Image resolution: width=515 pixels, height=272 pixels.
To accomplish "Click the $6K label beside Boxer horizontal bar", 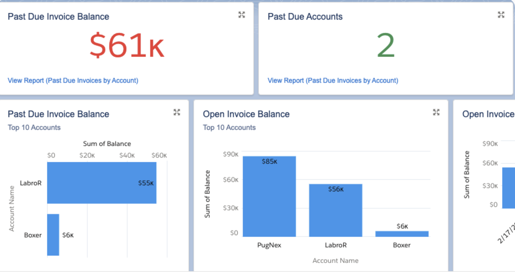I will pyautogui.click(x=68, y=235).
